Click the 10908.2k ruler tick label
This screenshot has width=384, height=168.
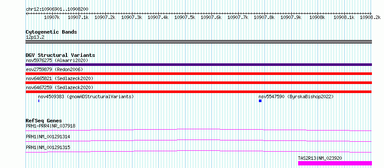click(370, 17)
